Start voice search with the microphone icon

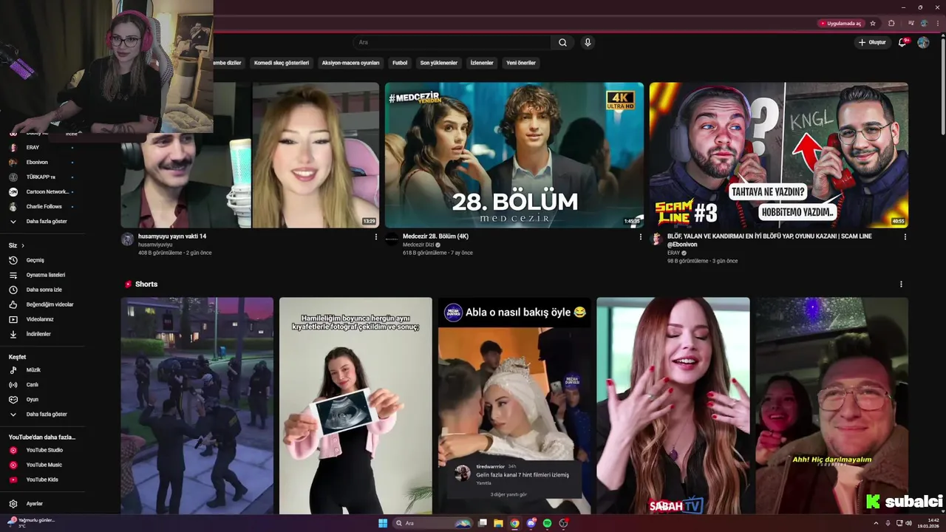(588, 43)
